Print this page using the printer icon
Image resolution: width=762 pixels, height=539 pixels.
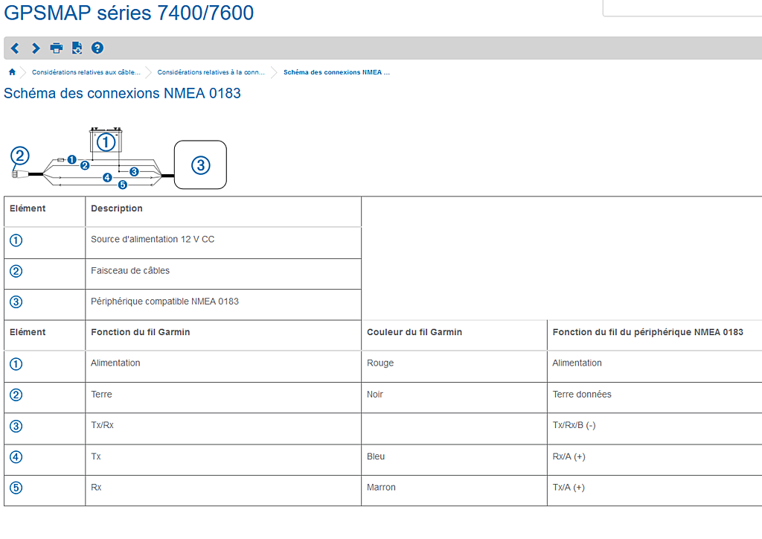click(57, 48)
